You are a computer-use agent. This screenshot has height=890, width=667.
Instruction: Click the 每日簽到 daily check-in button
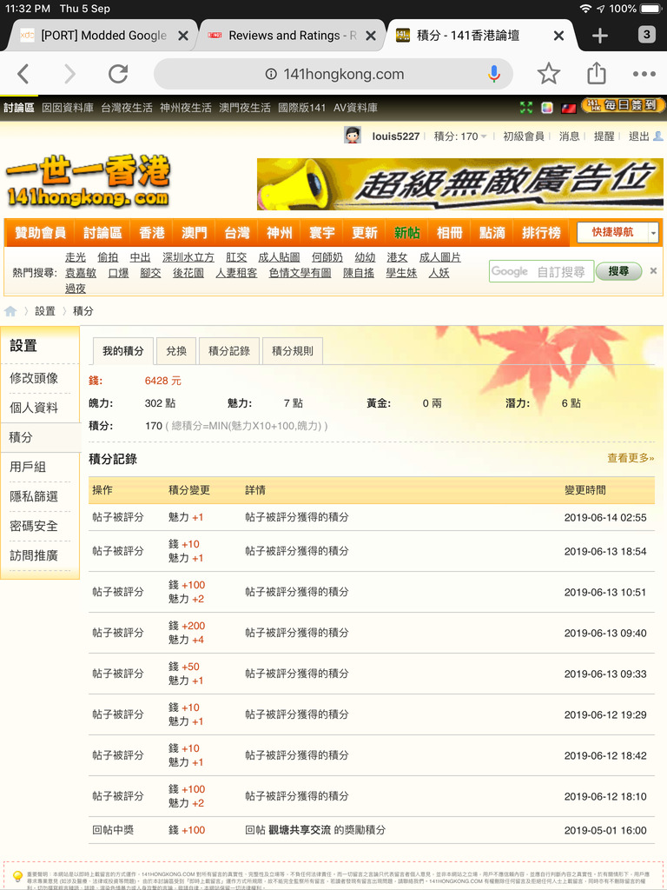click(x=623, y=105)
